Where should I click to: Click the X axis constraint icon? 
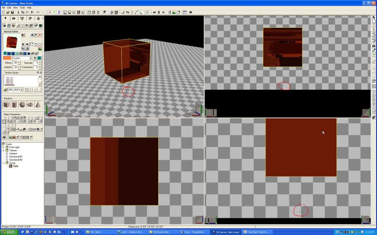pos(49,13)
